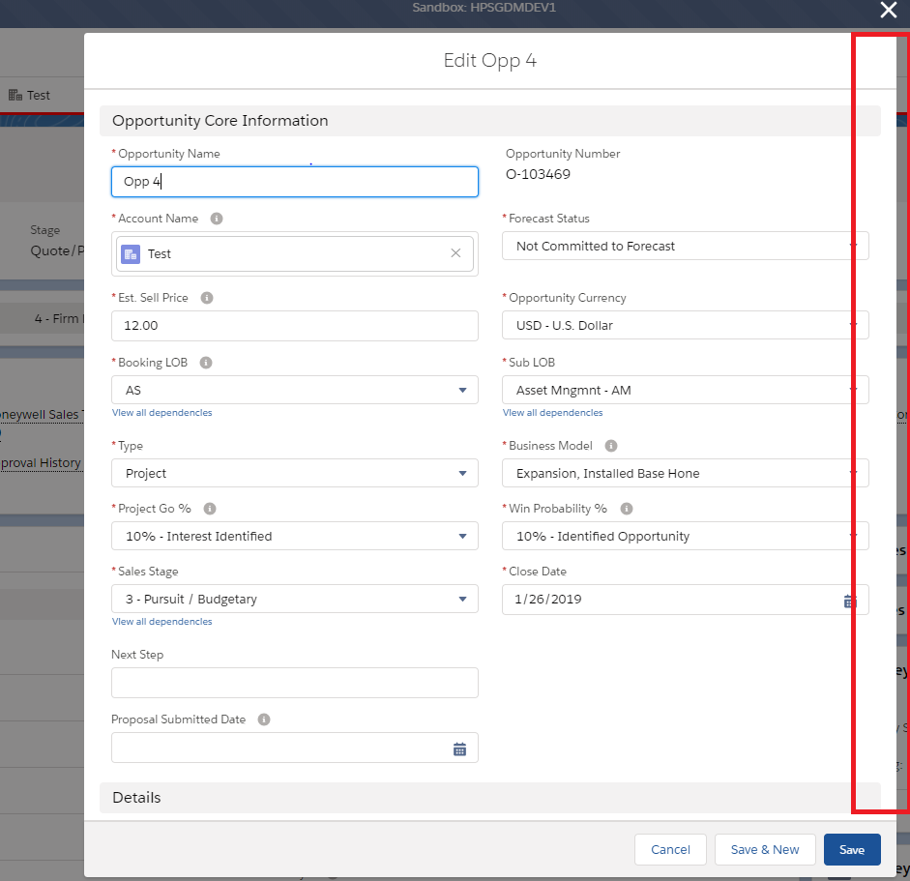910x881 pixels.
Task: Click the Business Model info icon
Action: 611,446
